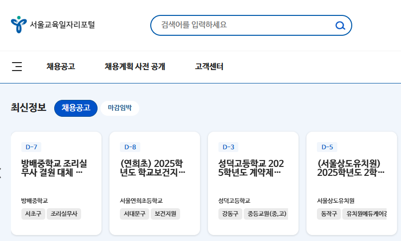Click the search field 검색어를 입력하세요
The height and width of the screenshot is (241, 401).
pos(251,25)
